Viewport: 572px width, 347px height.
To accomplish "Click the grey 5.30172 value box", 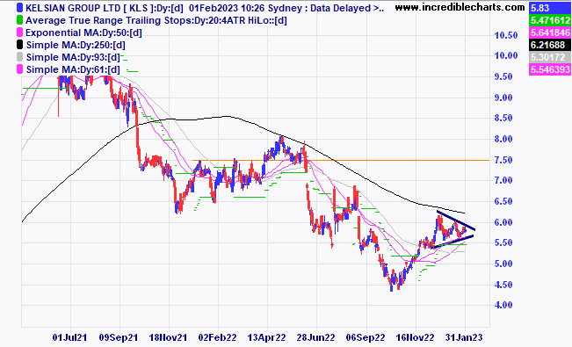I will tap(550, 57).
